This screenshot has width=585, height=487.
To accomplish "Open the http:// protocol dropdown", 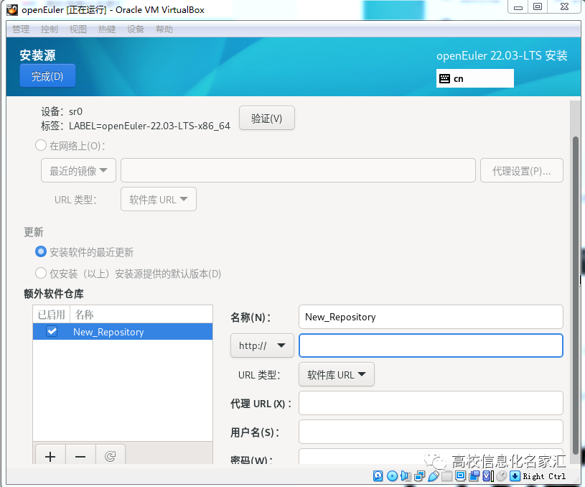I will pyautogui.click(x=261, y=345).
